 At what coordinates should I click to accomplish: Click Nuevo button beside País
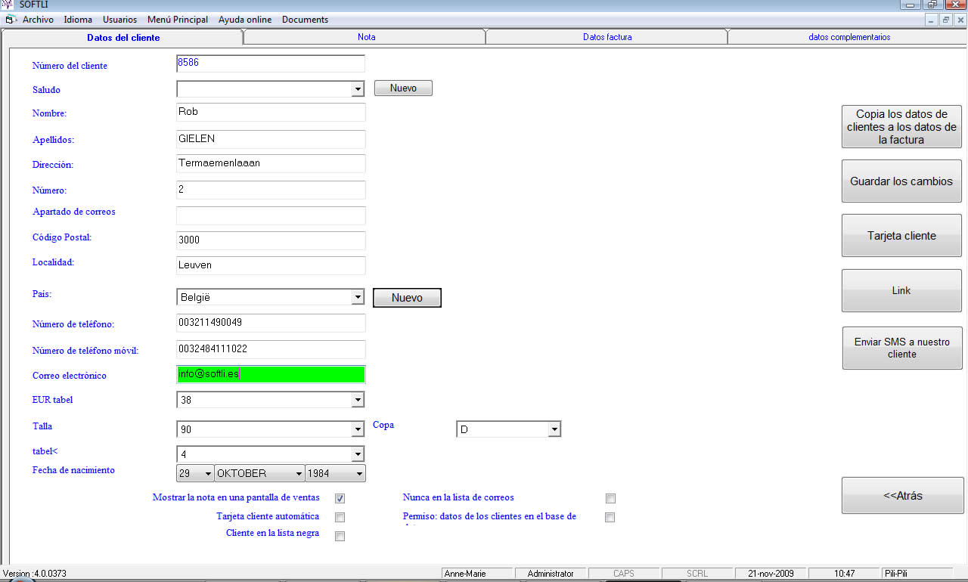pos(407,298)
